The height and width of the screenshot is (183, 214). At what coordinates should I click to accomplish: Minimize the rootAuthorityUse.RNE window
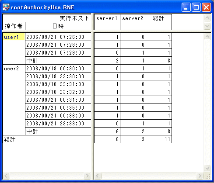point(186,7)
